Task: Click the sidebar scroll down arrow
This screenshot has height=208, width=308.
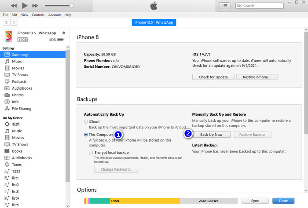Action: (x=68, y=206)
